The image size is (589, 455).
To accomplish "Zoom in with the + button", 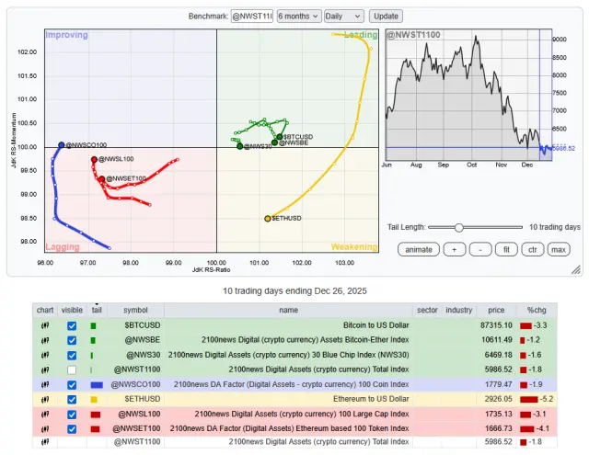I will [x=455, y=249].
